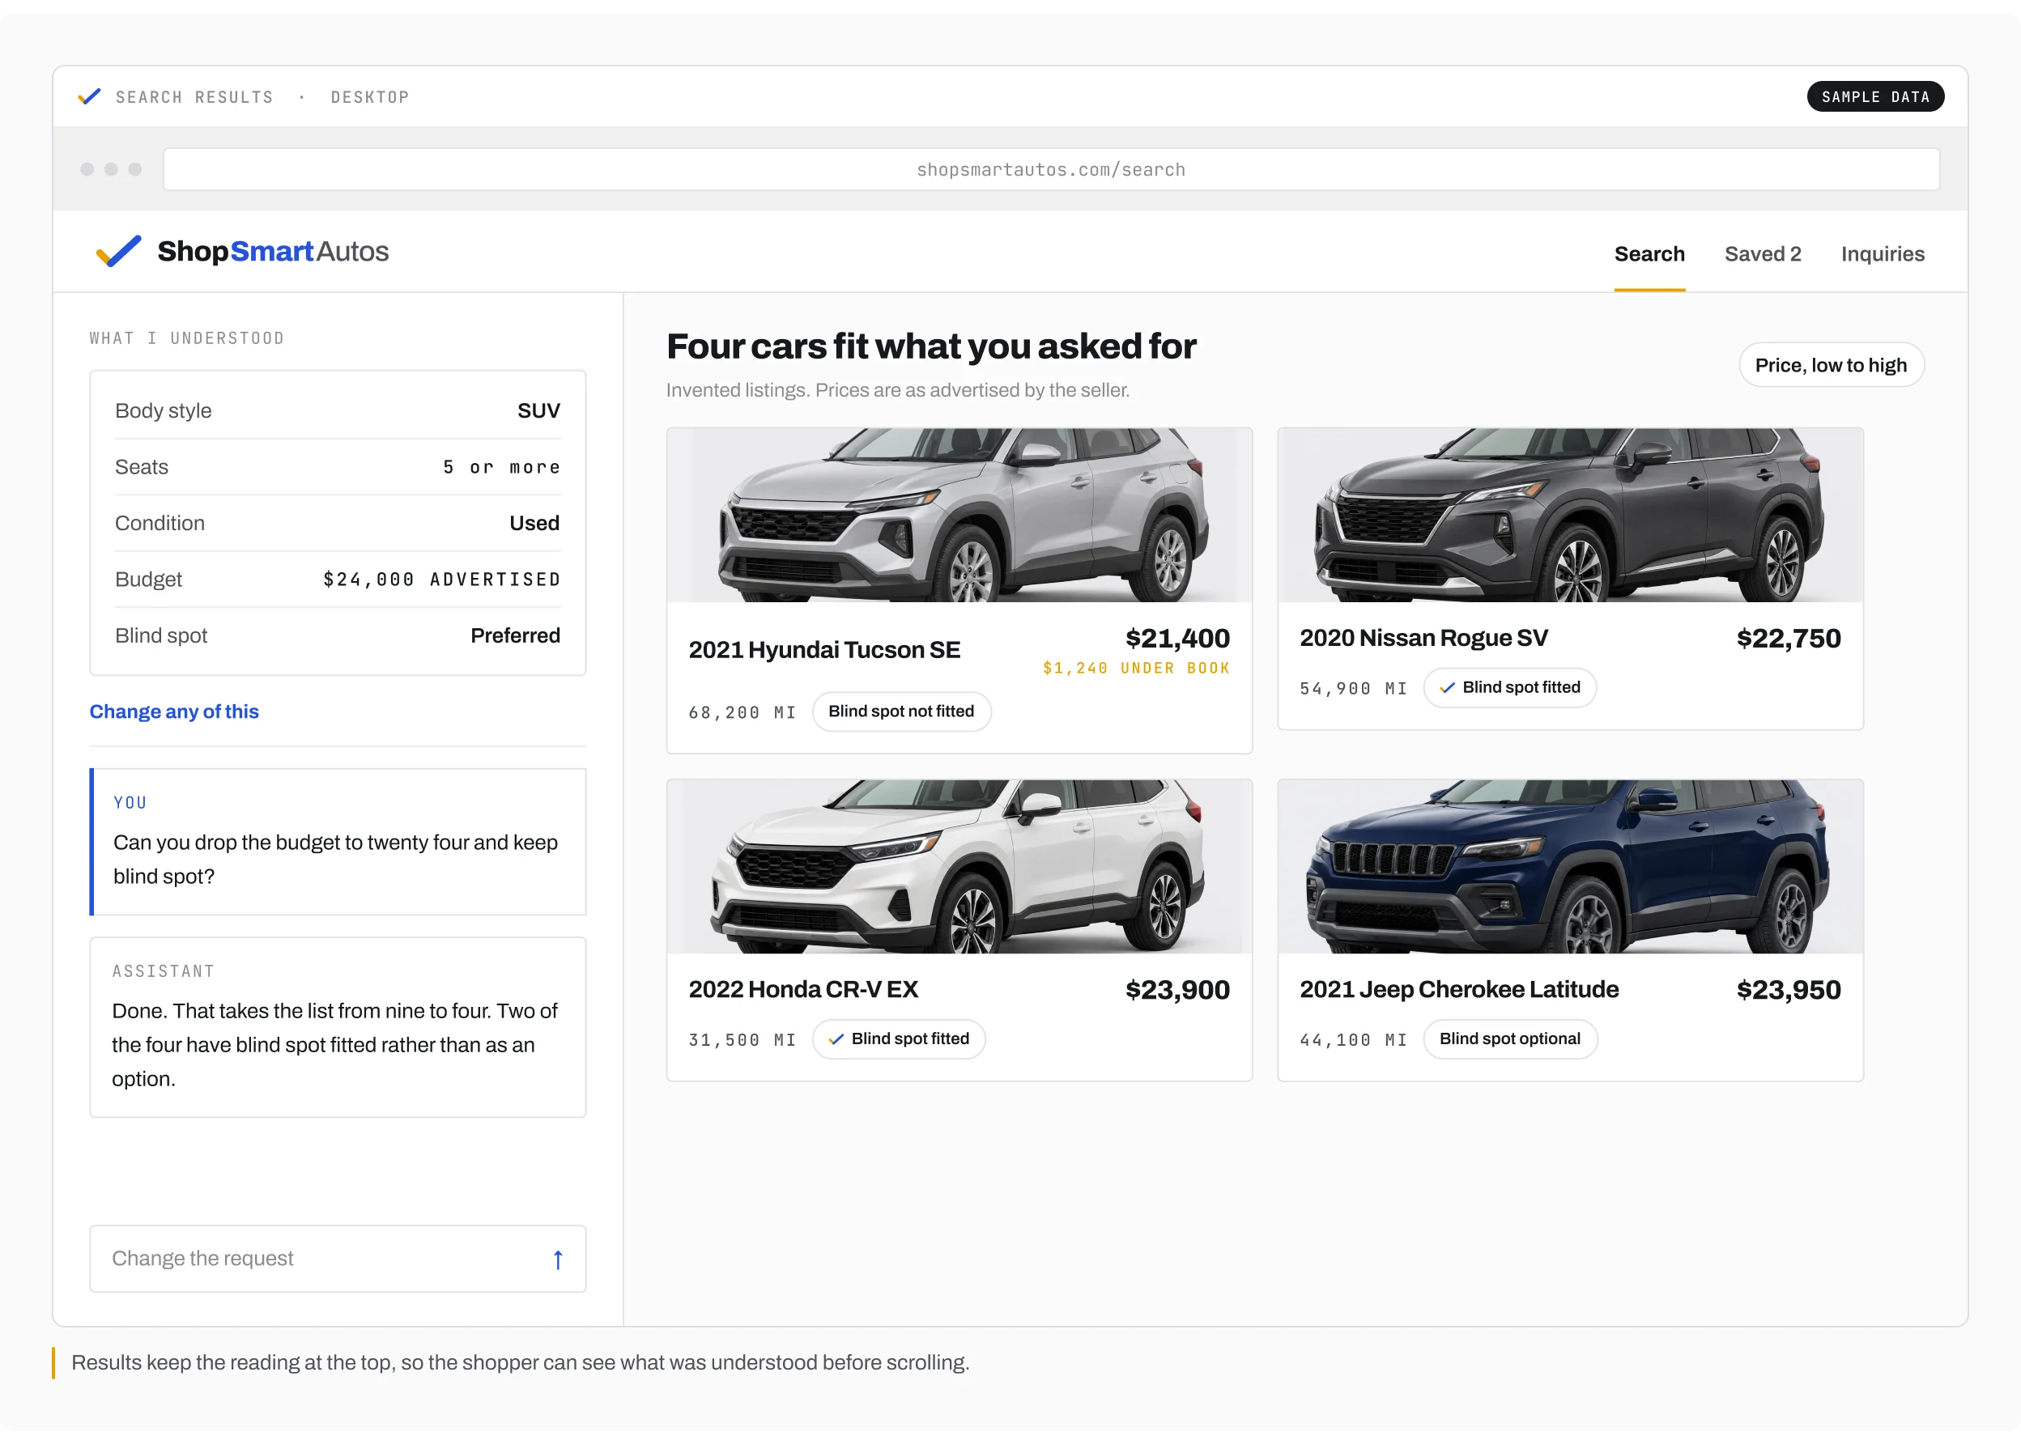Click the Seats 5 or more row

tap(337, 467)
